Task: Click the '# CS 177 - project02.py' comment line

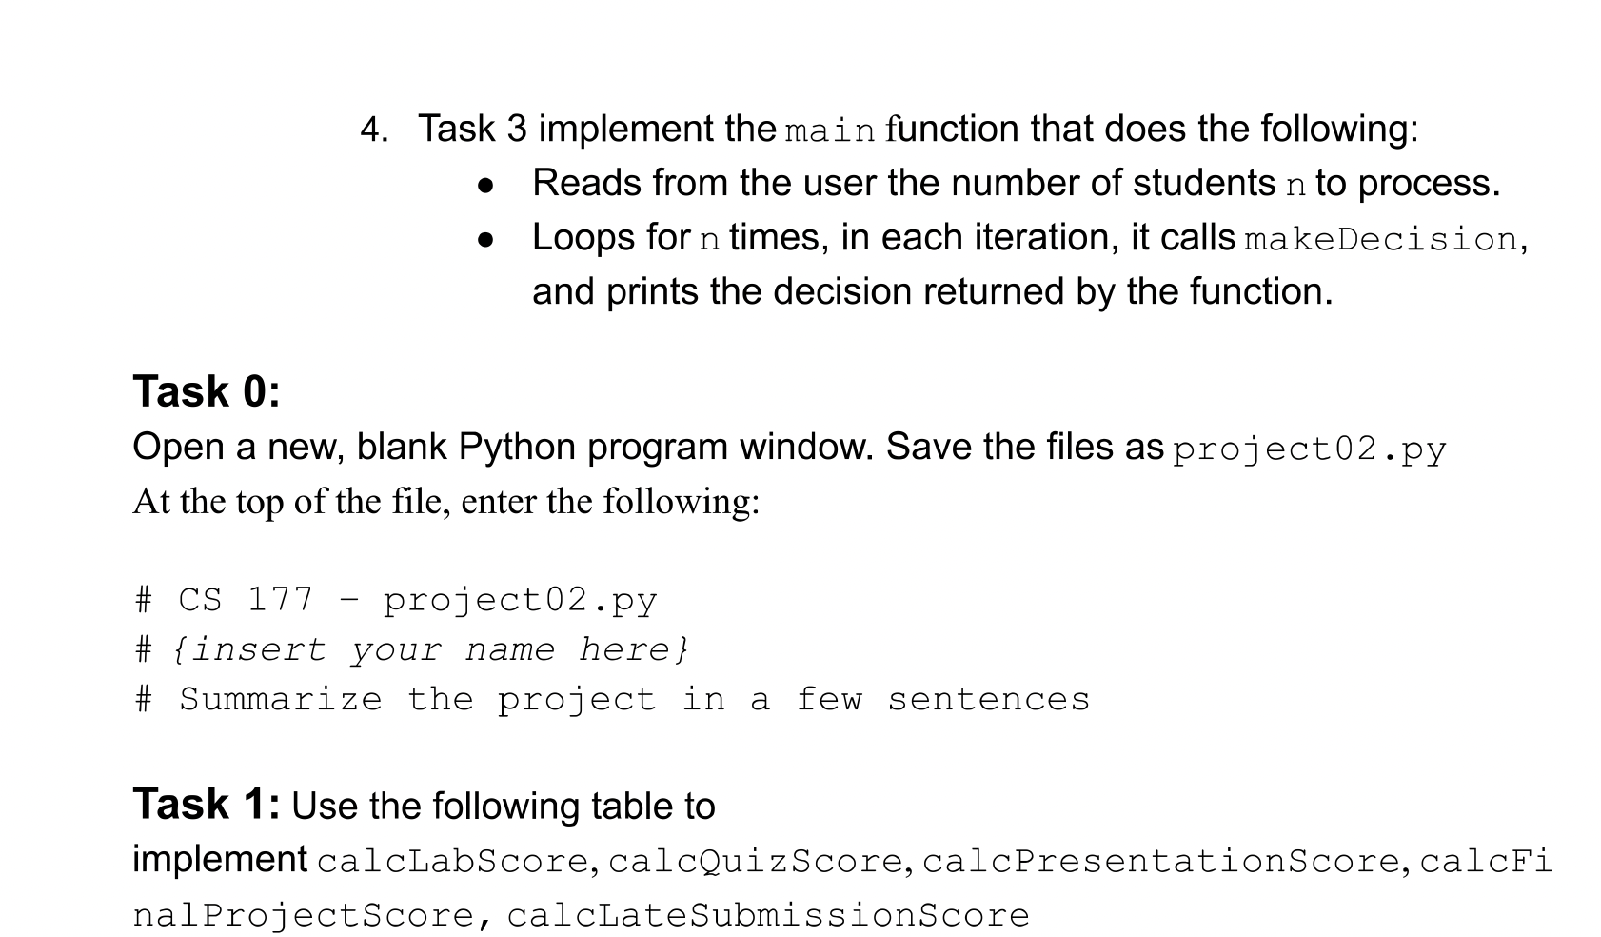Action: point(396,600)
